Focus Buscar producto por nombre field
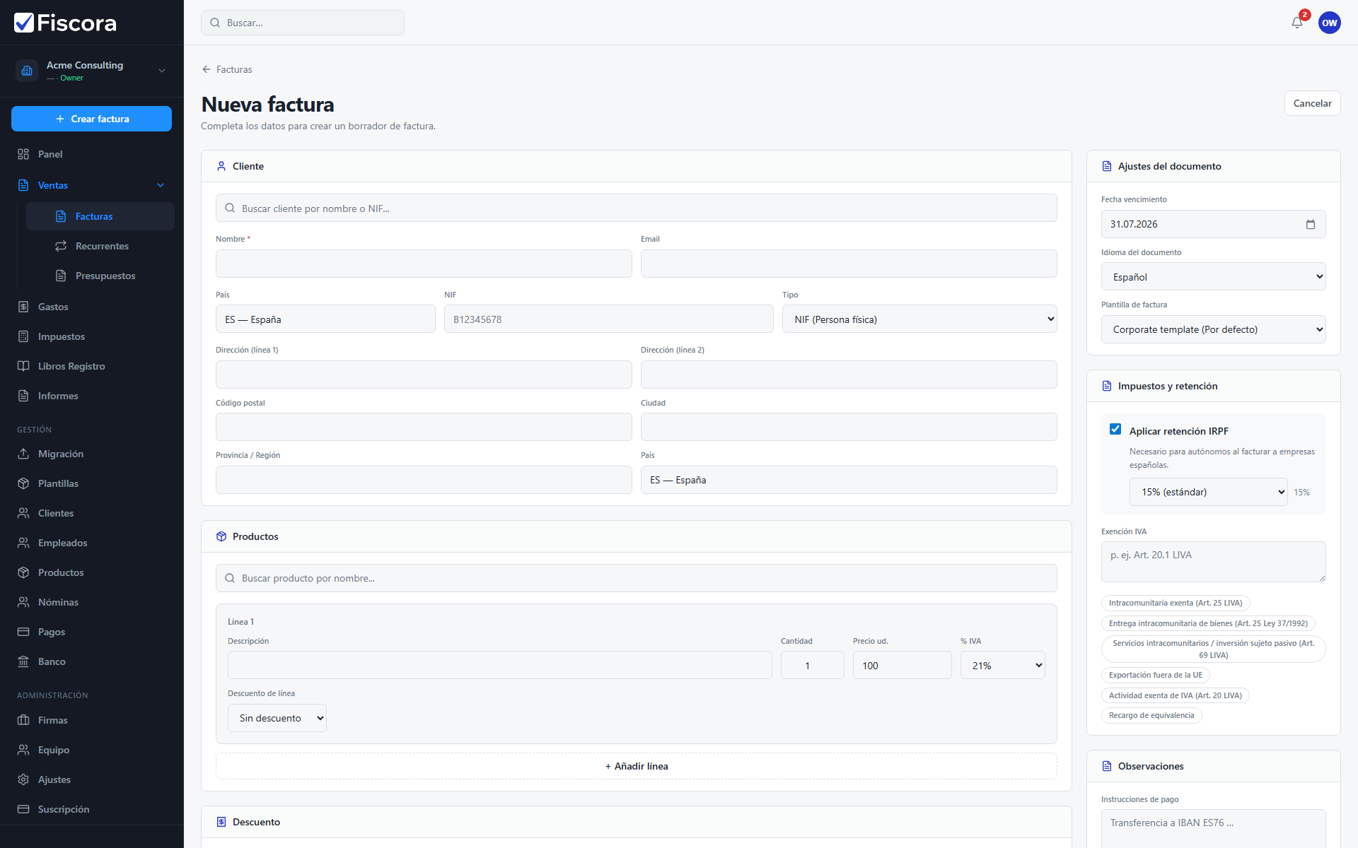This screenshot has width=1358, height=848. tap(636, 578)
